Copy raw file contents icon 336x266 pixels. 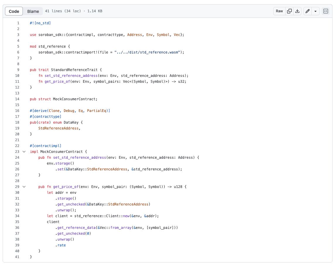point(289,11)
